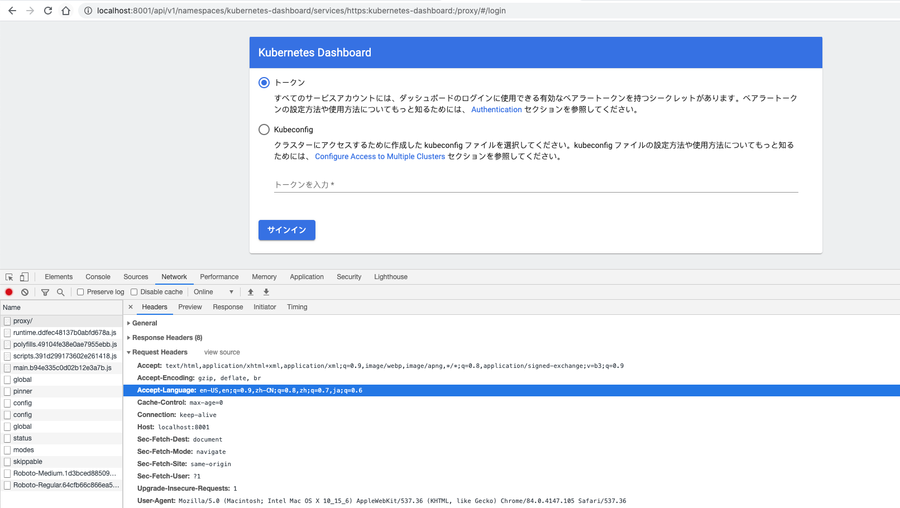Image resolution: width=900 pixels, height=508 pixels.
Task: Select the polyfills.49104fe38e0ae7955ebb.js request
Action: point(61,344)
